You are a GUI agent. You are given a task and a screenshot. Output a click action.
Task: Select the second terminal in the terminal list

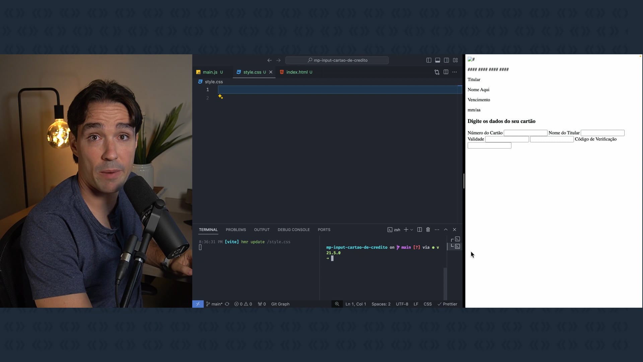[x=455, y=246]
